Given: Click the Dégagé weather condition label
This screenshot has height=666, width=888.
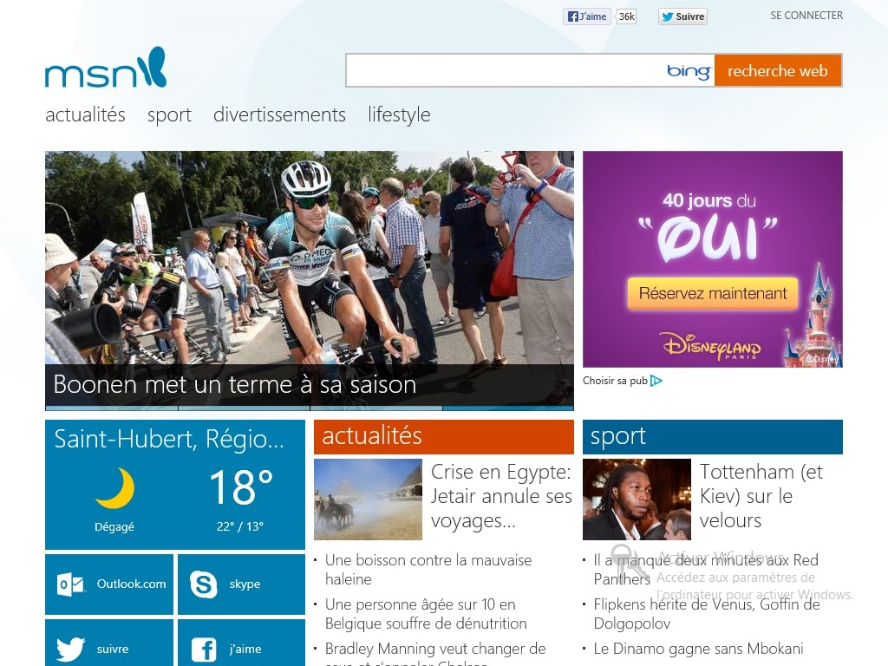Looking at the screenshot, I should (x=114, y=526).
